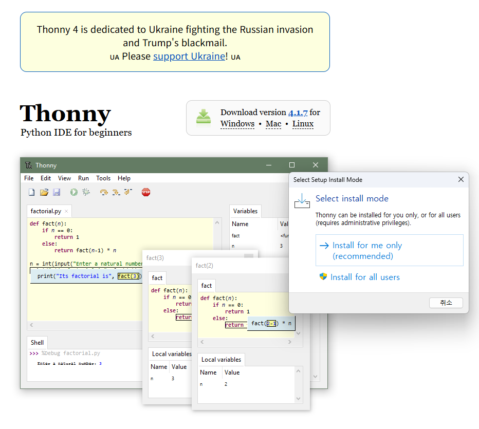Click the install download icon in dialog
Image resolution: width=479 pixels, height=429 pixels.
tap(302, 200)
